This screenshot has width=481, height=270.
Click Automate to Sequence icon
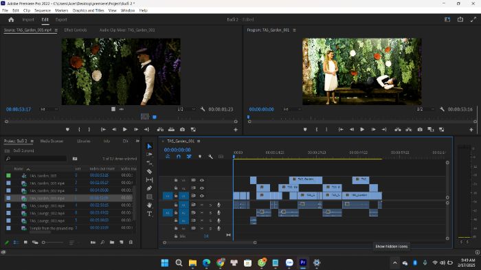point(93,243)
